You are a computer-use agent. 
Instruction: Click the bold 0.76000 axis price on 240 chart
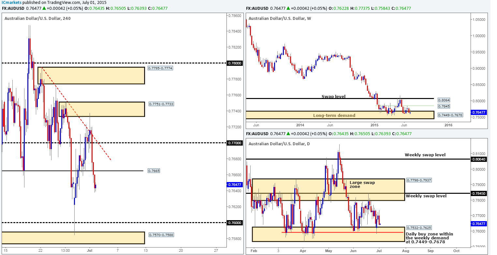[x=234, y=223]
